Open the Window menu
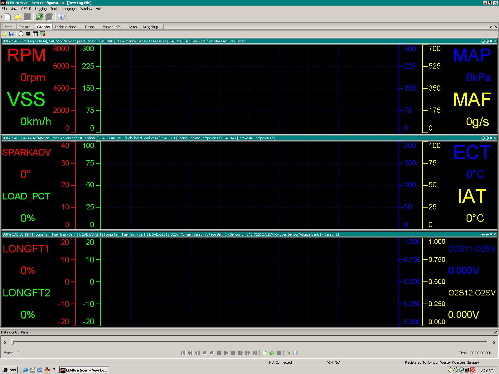 (86, 9)
